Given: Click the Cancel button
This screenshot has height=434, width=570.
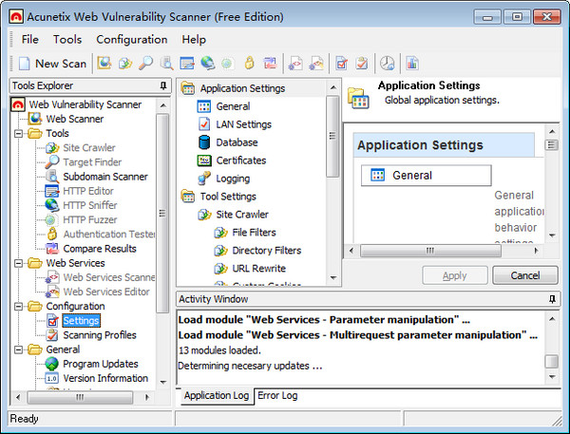Looking at the screenshot, I should [524, 275].
